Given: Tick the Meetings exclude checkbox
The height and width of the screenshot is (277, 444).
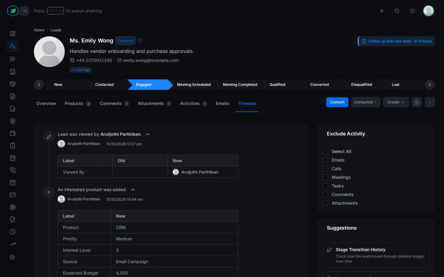Looking at the screenshot, I should click(x=325, y=177).
